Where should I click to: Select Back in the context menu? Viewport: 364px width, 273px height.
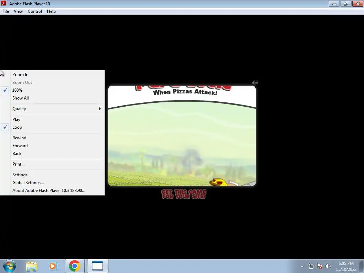pyautogui.click(x=53, y=154)
